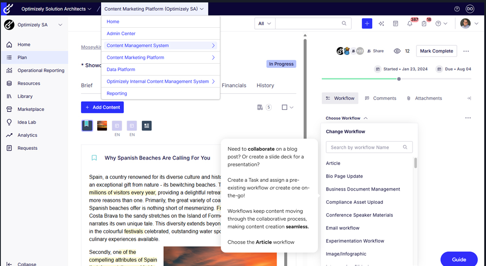Expand Optimizely Internal Content Management System arrow

tap(213, 82)
